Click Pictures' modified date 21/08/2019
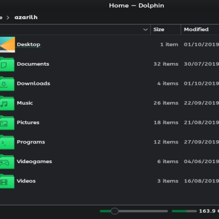Viewport: 219px width, 219px height. (x=201, y=123)
